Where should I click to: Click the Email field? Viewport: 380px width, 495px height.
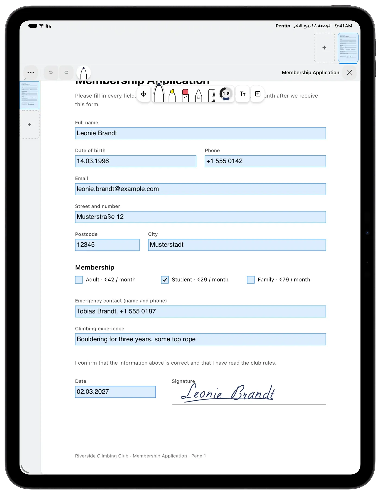click(x=201, y=189)
